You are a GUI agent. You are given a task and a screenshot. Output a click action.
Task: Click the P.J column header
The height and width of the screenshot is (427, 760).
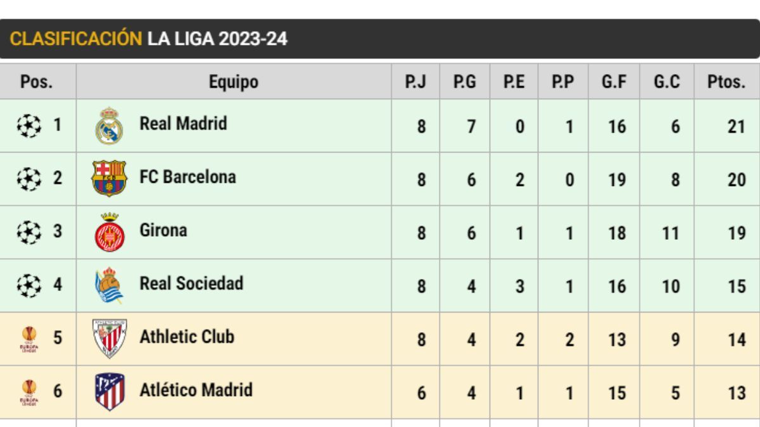(415, 82)
